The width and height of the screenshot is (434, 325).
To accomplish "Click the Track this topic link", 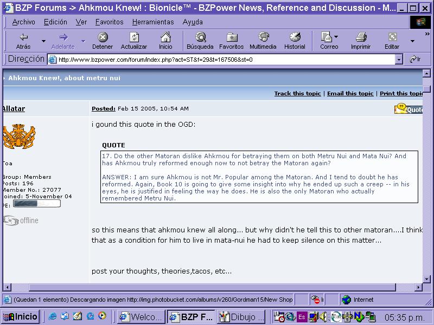I will 297,94.
